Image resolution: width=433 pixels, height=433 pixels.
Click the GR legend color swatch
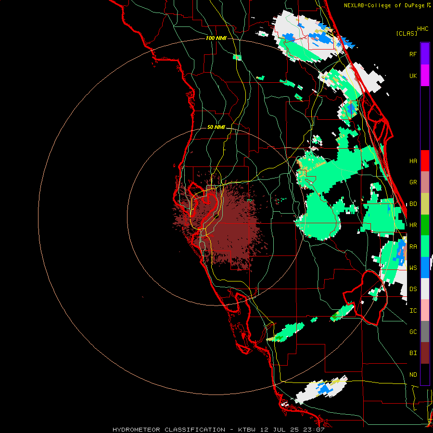coord(425,182)
